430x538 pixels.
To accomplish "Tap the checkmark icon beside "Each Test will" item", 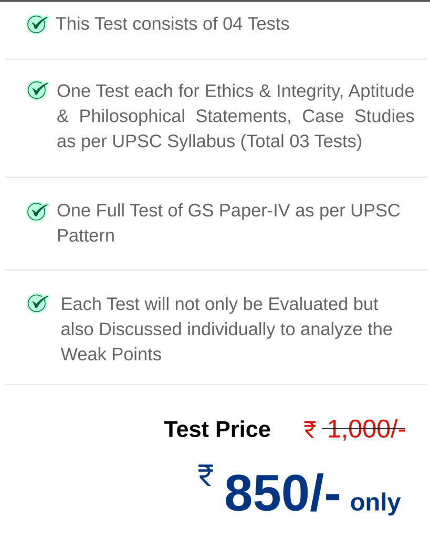I will pyautogui.click(x=37, y=303).
